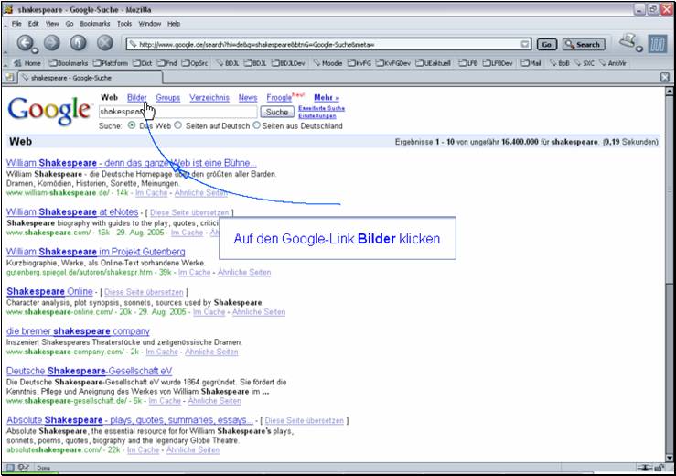The width and height of the screenshot is (676, 476).
Task: Click the Home bookmark icon
Action: pos(28,63)
